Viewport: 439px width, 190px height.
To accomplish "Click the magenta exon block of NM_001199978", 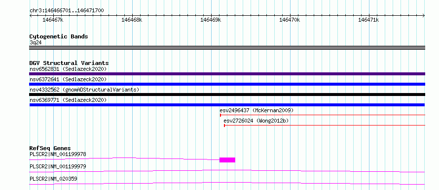I will coord(227,160).
